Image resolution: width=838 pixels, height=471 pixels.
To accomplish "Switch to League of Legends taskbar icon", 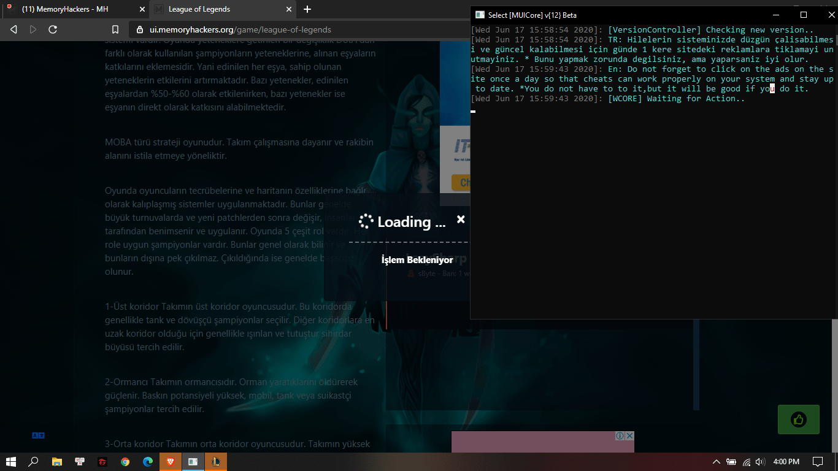I will point(216,461).
